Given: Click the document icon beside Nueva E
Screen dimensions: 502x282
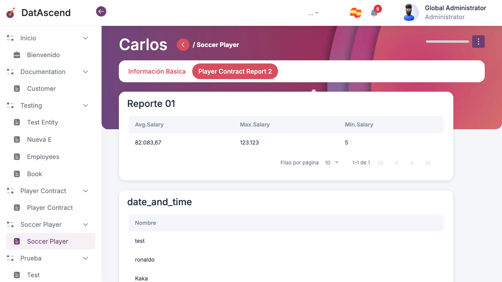Looking at the screenshot, I should [x=17, y=139].
